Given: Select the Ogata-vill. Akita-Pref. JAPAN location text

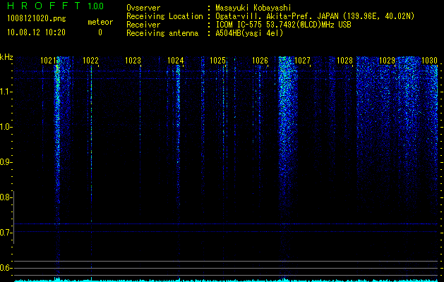Looking at the screenshot, I should click(x=315, y=16).
